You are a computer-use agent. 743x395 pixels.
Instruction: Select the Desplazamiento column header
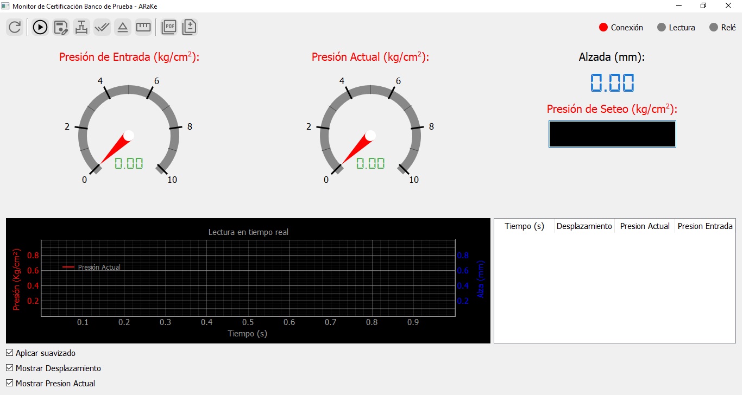584,226
